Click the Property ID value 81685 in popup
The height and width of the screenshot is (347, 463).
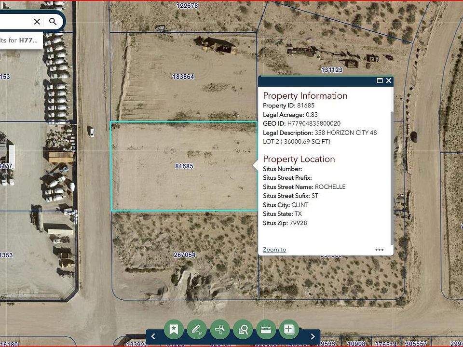point(306,106)
